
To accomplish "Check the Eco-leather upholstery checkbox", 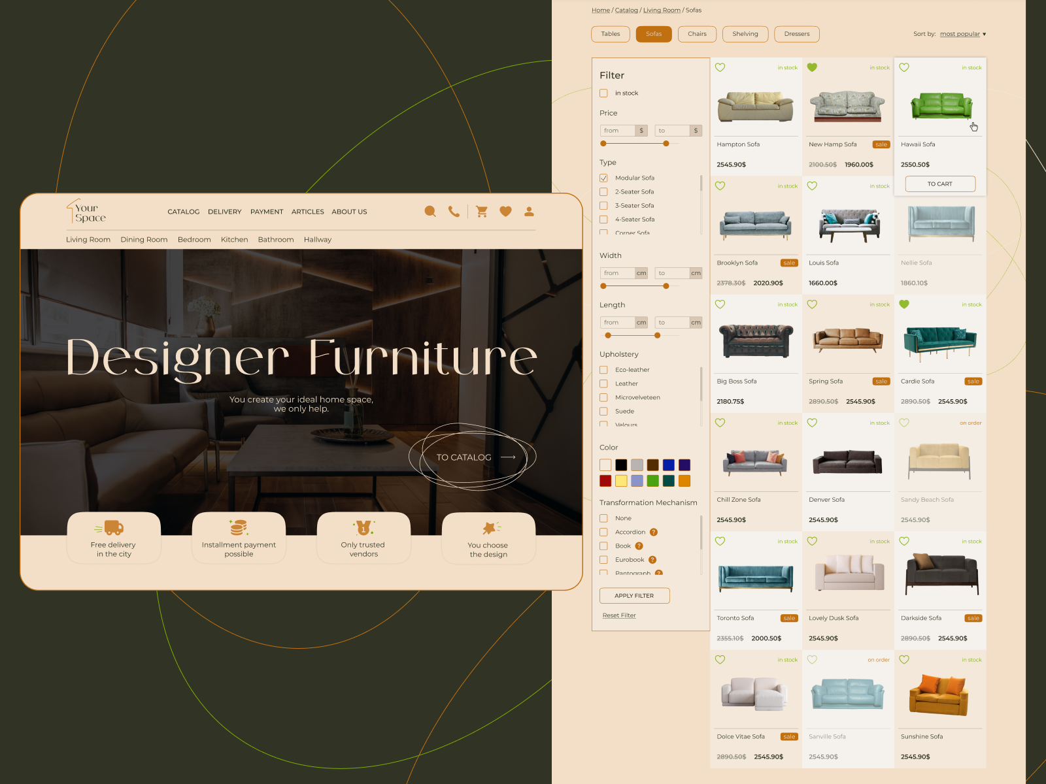I will tap(603, 370).
